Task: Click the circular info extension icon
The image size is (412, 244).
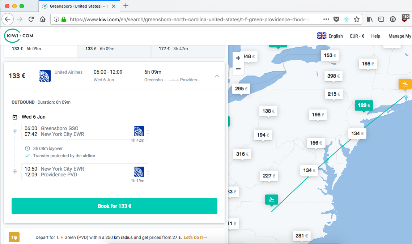Action: tap(393, 19)
